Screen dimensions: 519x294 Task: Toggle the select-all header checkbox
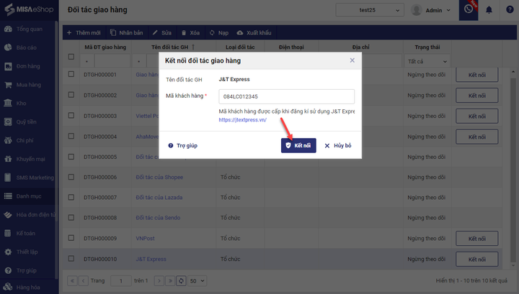pyautogui.click(x=71, y=57)
